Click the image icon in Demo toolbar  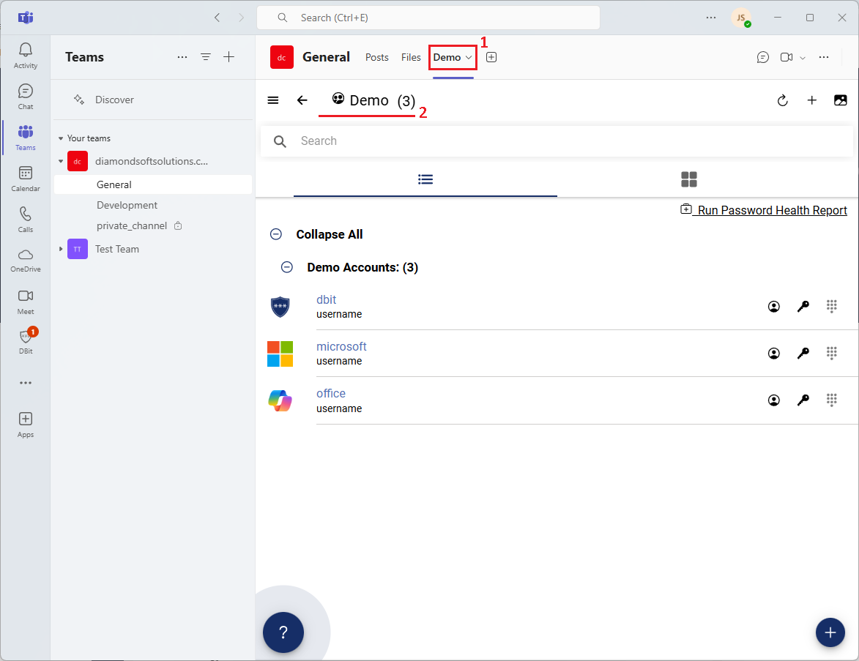pyautogui.click(x=841, y=100)
